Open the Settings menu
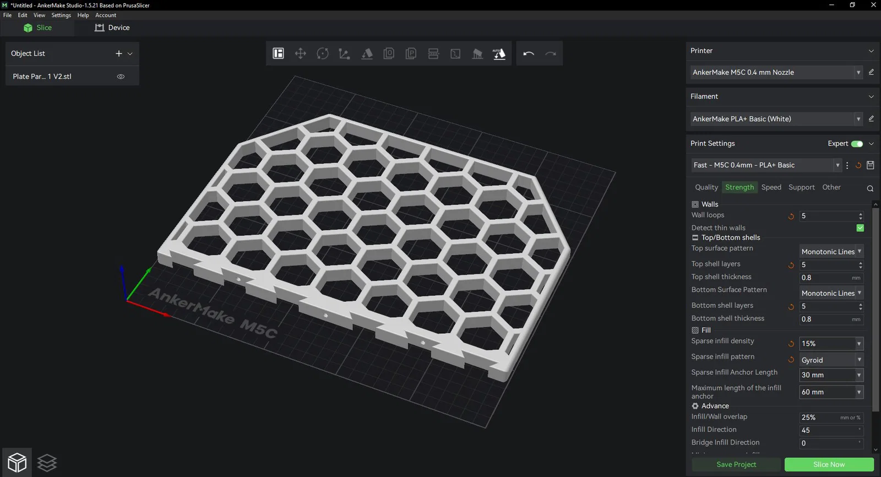The height and width of the screenshot is (477, 881). point(61,15)
